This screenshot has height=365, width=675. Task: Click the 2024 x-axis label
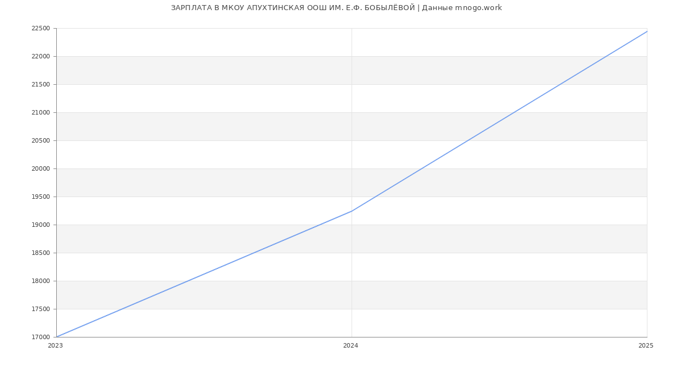pyautogui.click(x=350, y=346)
